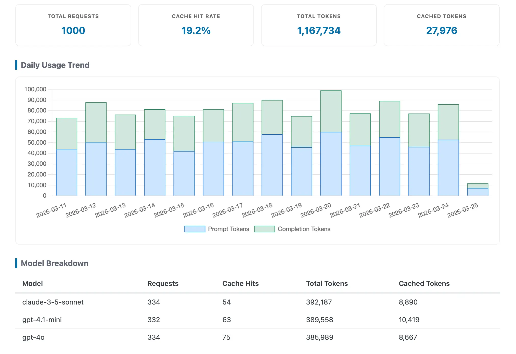The image size is (516, 354).
Task: Toggle Prompt Tokens legend swatch
Action: 195,229
